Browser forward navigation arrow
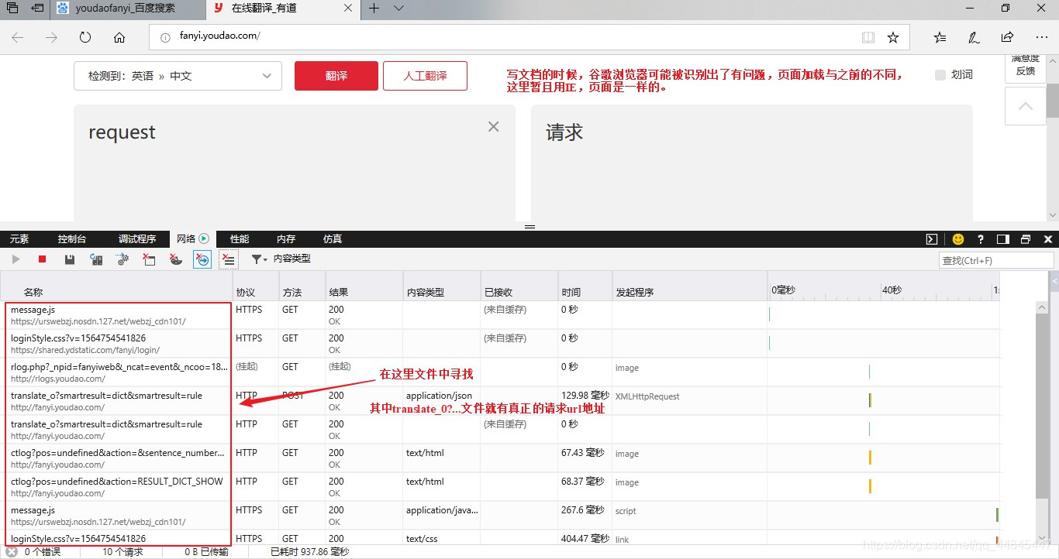1059x559 pixels. [x=52, y=37]
